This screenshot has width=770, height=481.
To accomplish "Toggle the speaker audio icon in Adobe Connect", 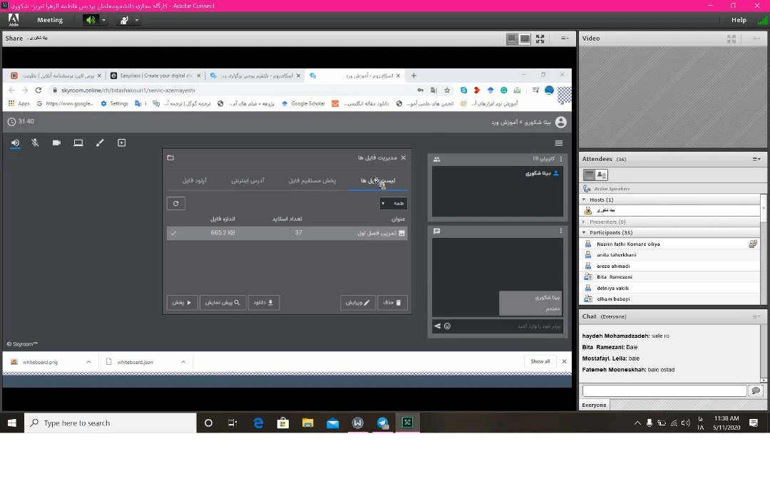I will point(91,20).
